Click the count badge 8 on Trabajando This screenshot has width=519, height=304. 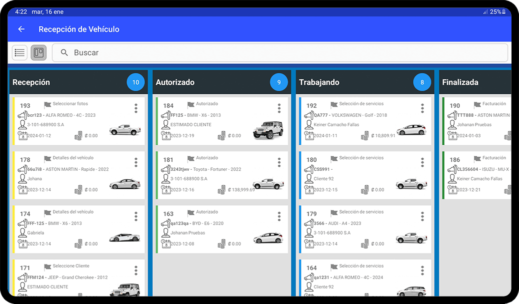pyautogui.click(x=422, y=82)
